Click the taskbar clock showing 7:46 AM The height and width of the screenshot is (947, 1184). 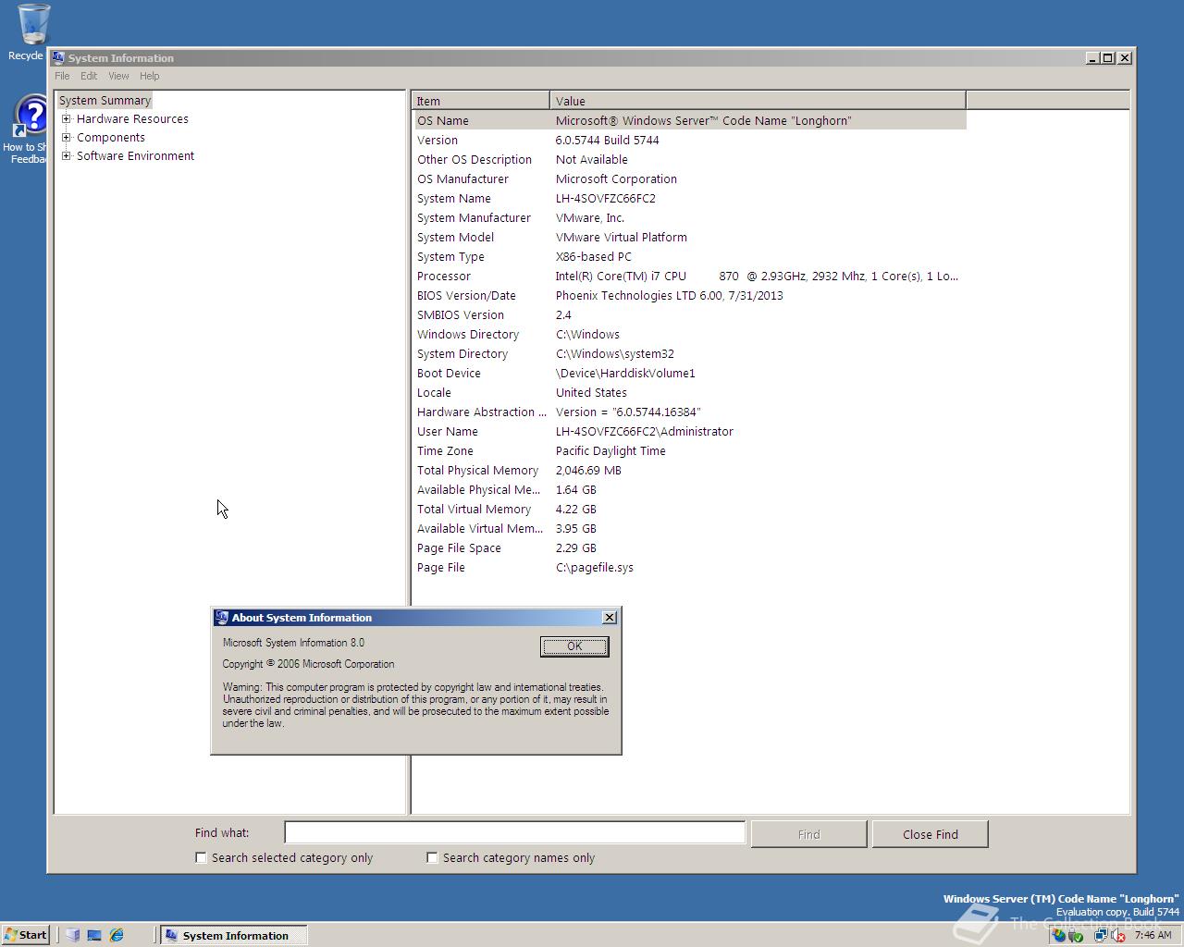pos(1153,935)
